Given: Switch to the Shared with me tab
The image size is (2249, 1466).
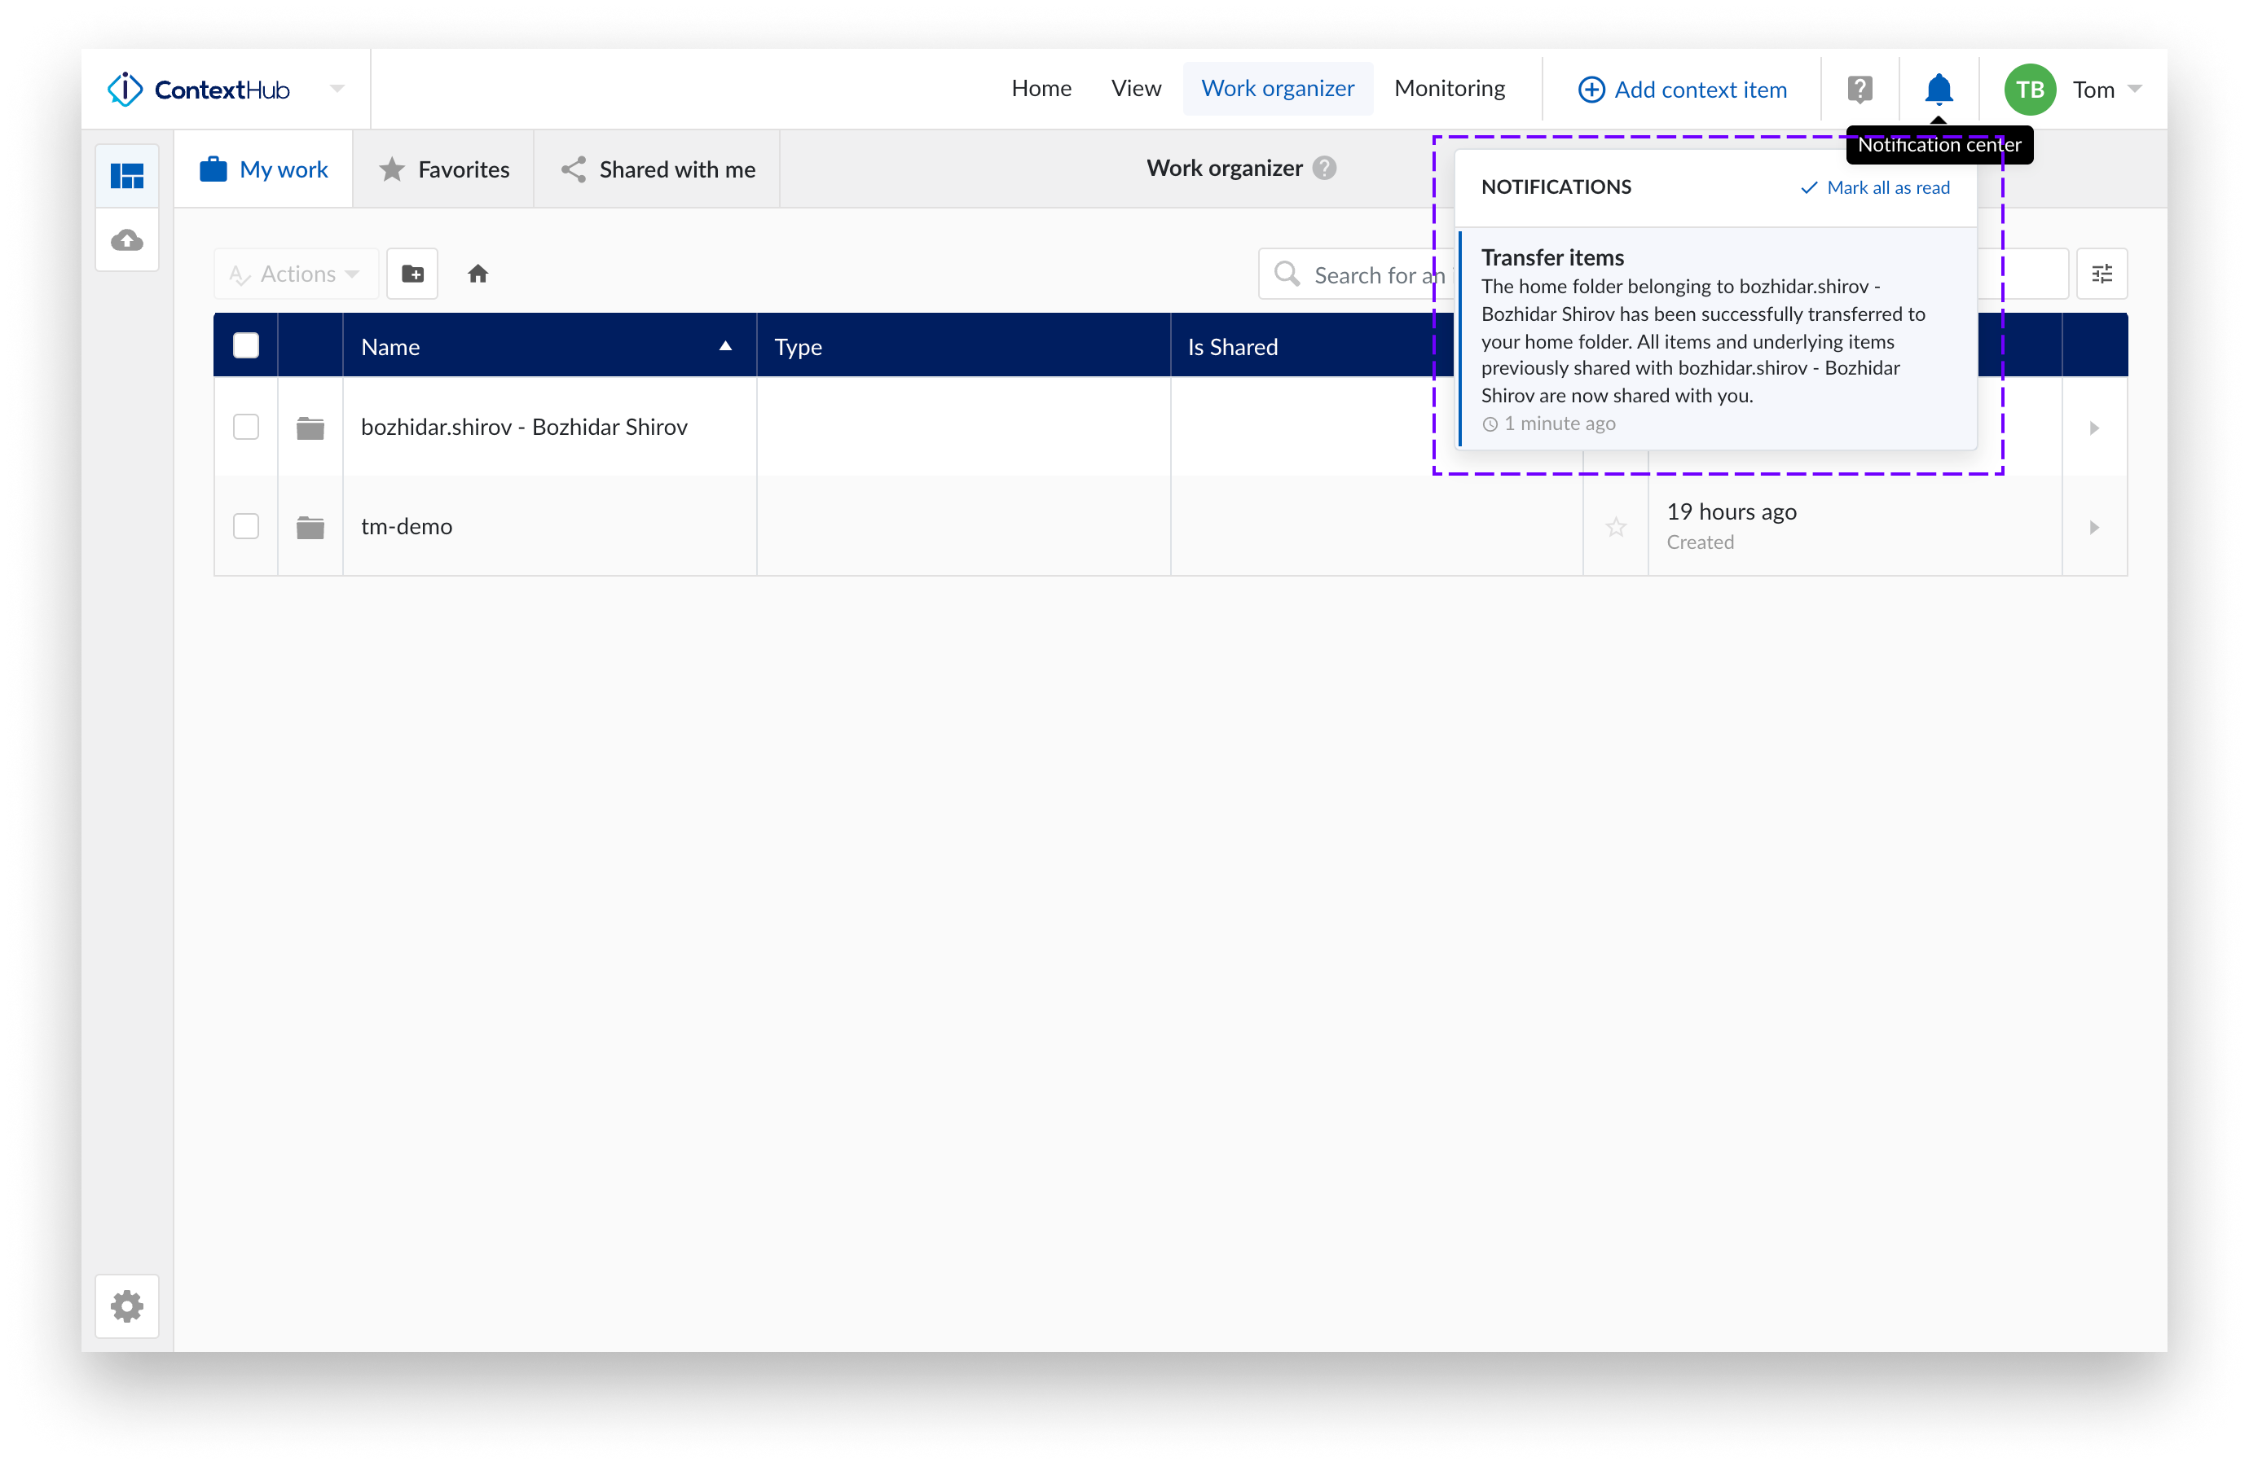Looking at the screenshot, I should coord(658,169).
